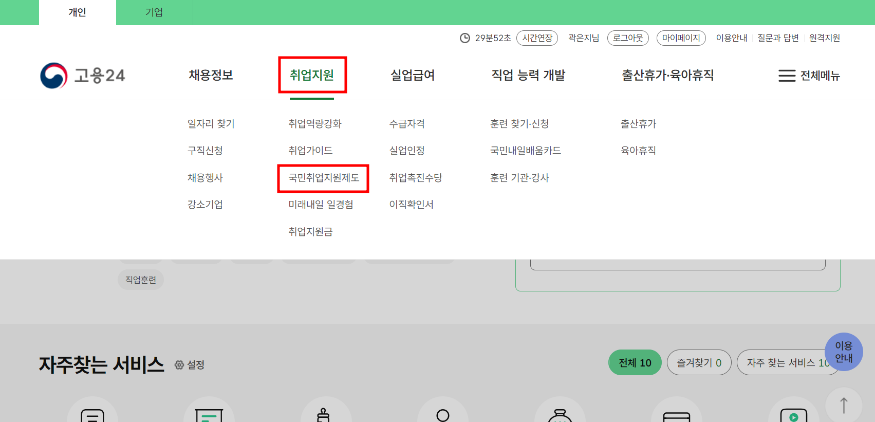Select 수급자격 submenu item

[407, 124]
